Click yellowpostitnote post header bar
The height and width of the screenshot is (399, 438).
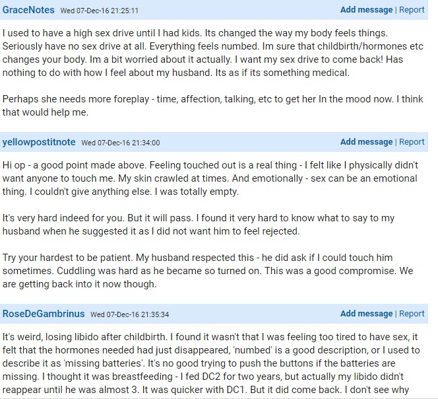coord(214,142)
